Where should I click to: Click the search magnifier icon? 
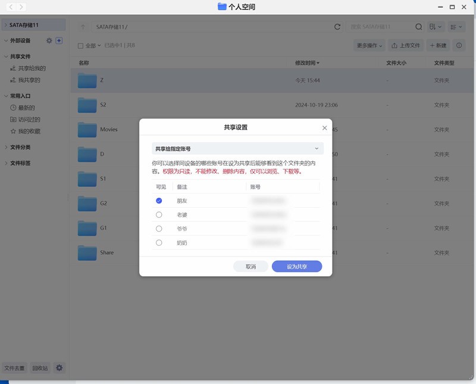coord(418,26)
